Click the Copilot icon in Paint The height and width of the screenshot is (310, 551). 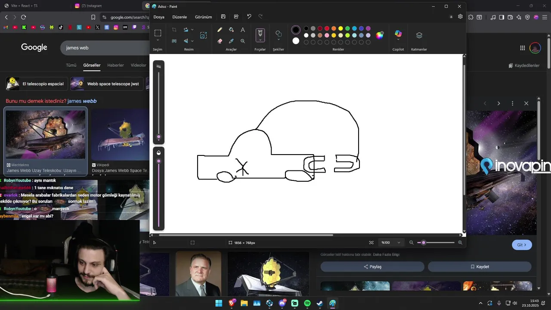(x=398, y=34)
